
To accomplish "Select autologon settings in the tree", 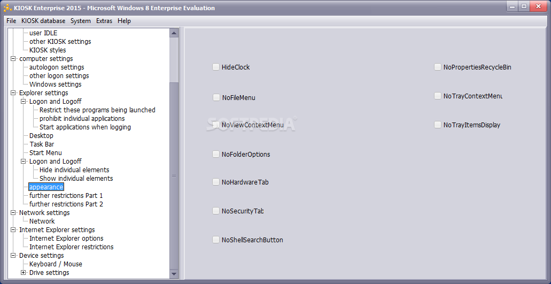I will [x=57, y=67].
